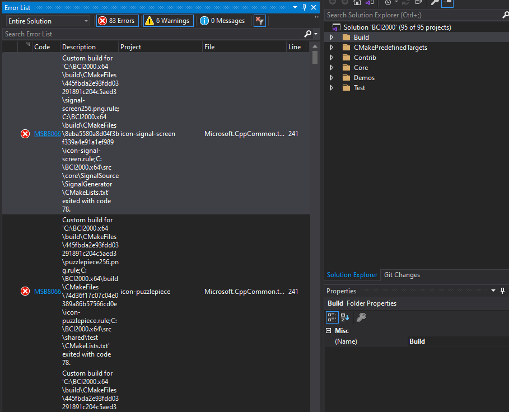Sort by the Description column header

[79, 47]
